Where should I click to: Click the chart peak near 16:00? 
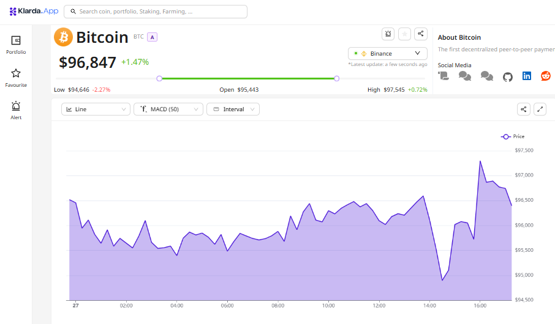480,161
